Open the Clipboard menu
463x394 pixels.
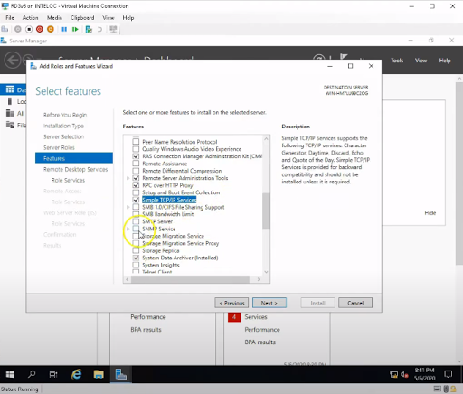(82, 18)
